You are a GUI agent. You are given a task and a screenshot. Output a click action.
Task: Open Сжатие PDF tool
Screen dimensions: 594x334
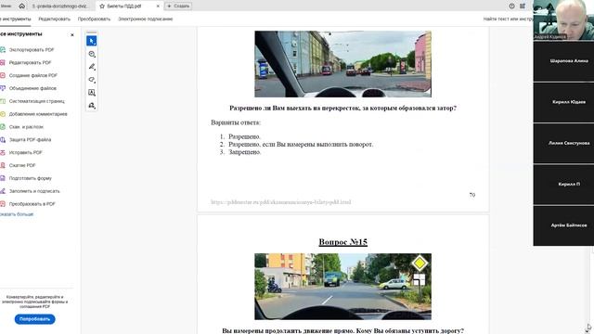click(22, 165)
